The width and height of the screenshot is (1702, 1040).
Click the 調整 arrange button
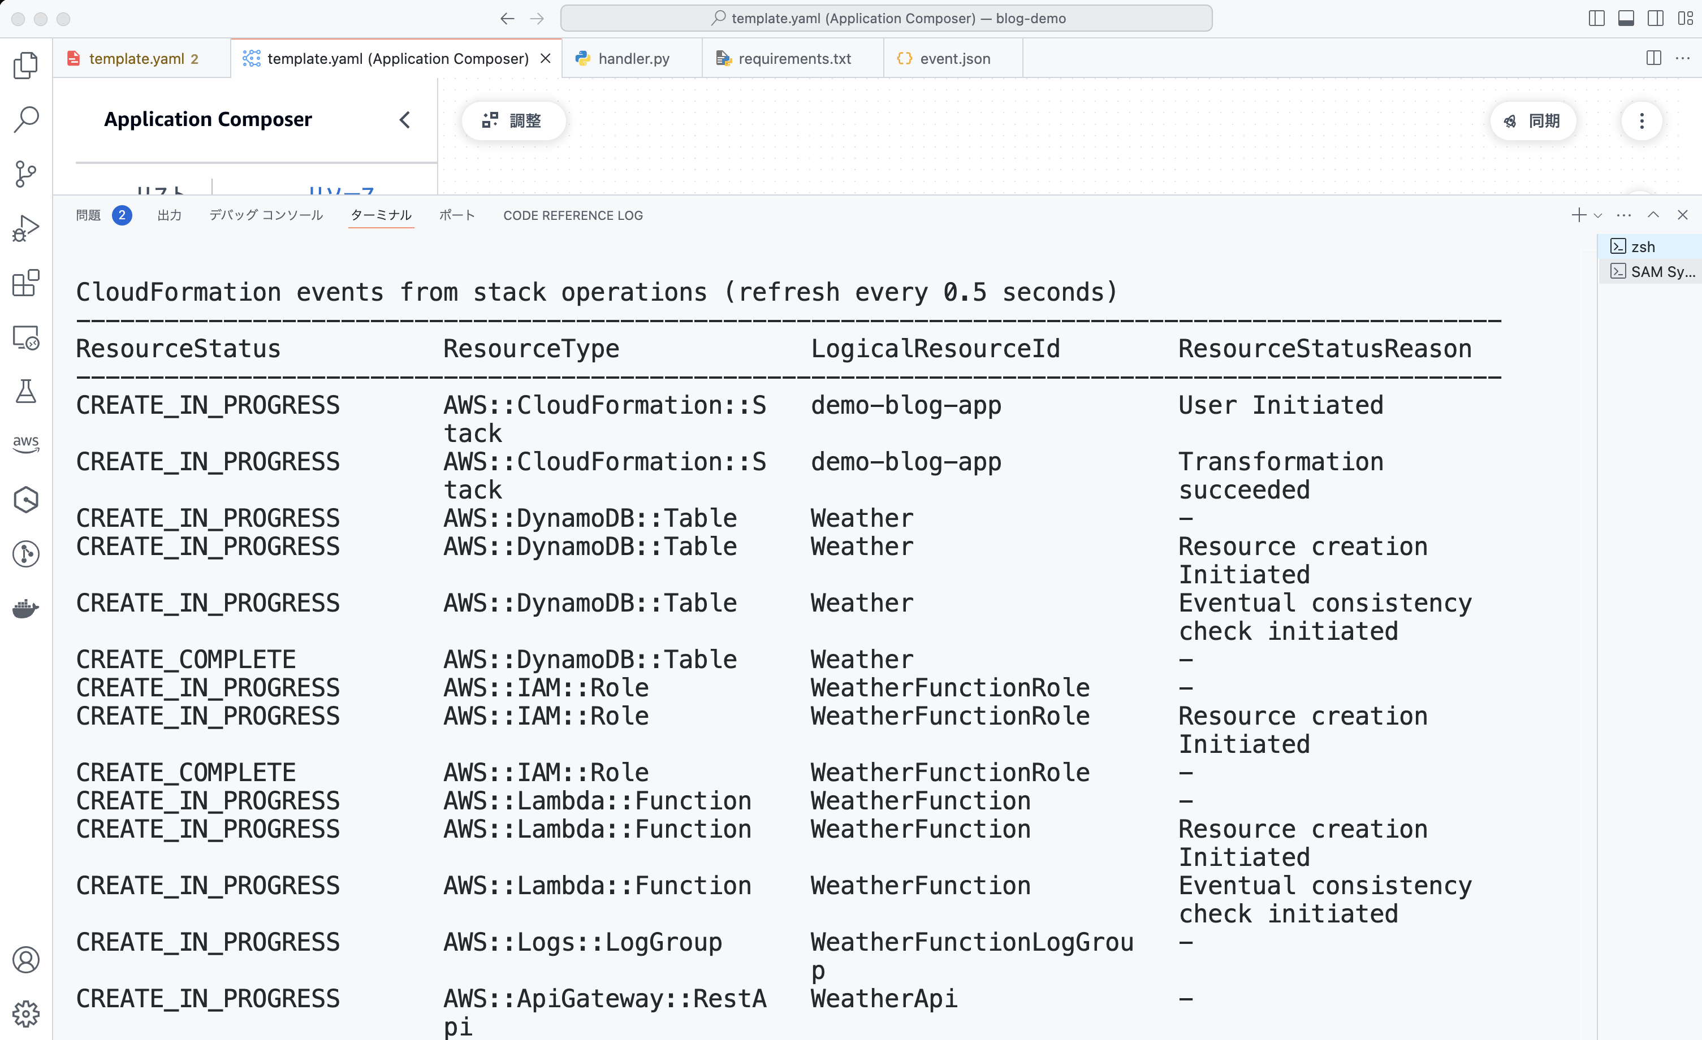513,121
